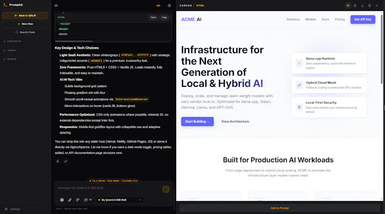Delete the canvas with the trash icon
This screenshot has width=385, height=214.
370,5
